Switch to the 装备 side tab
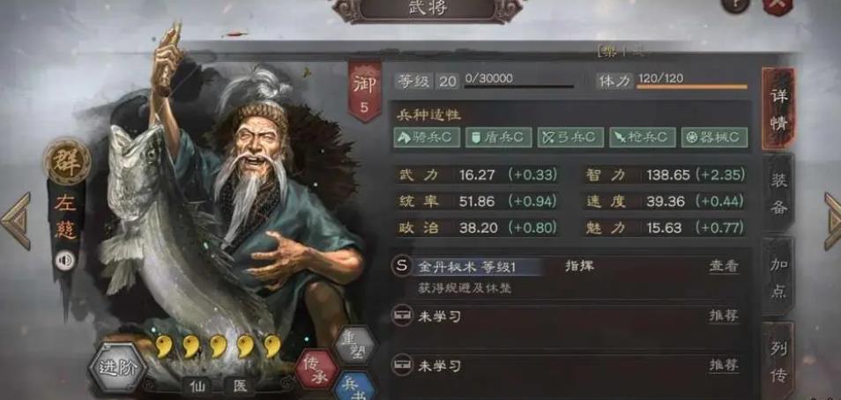841x400 pixels. [x=778, y=193]
